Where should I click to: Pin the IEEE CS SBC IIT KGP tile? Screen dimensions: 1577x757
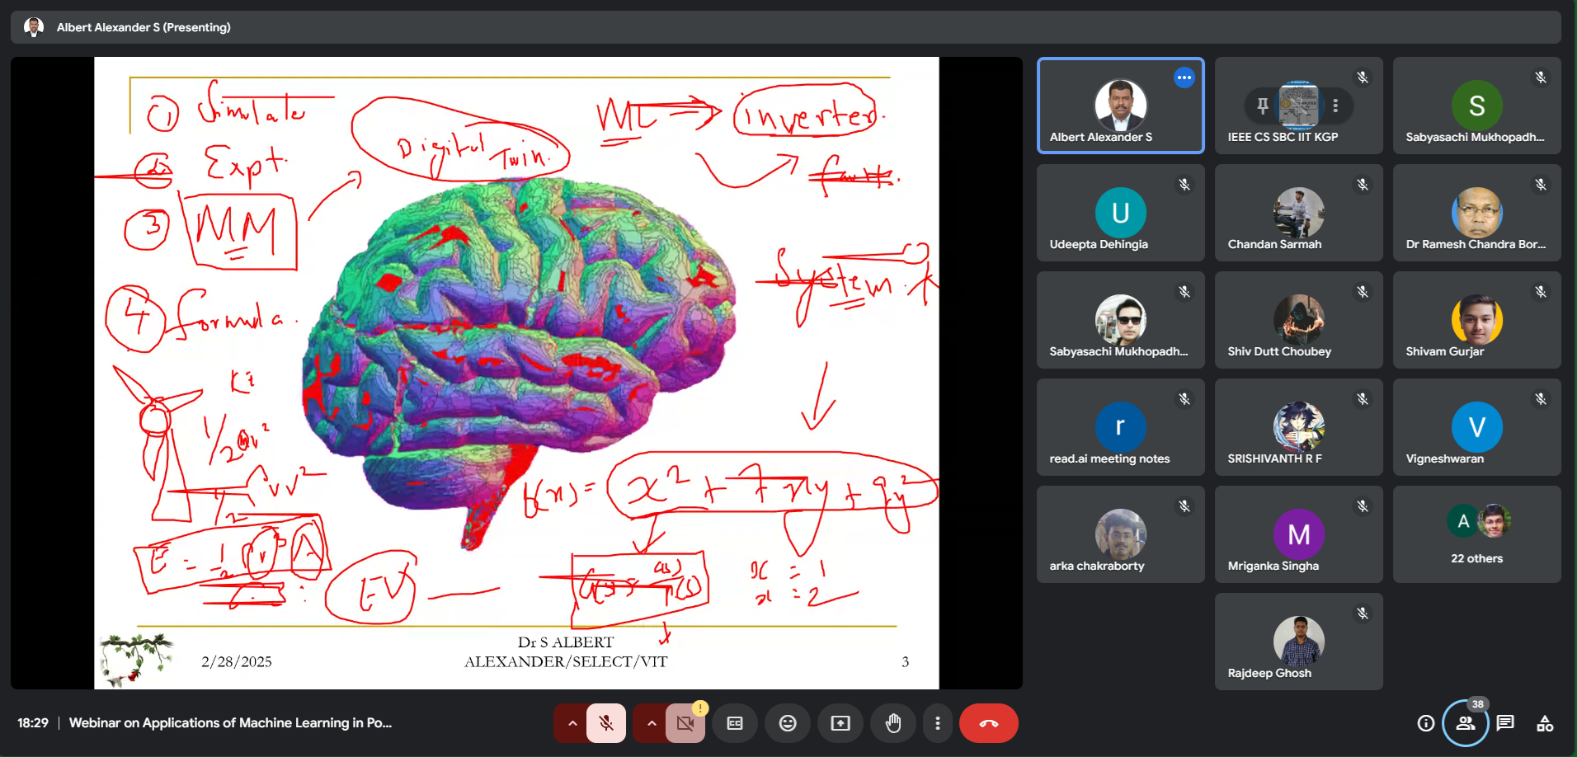(x=1262, y=106)
